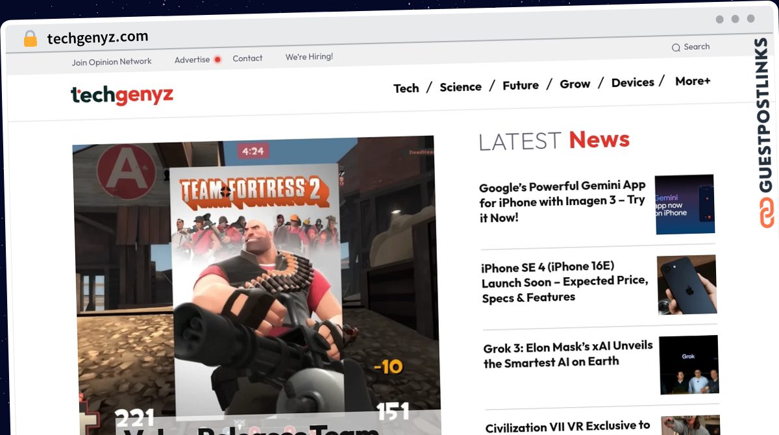This screenshot has height=435, width=779.
Task: Click the padlock icon in the address bar
Action: [x=31, y=39]
